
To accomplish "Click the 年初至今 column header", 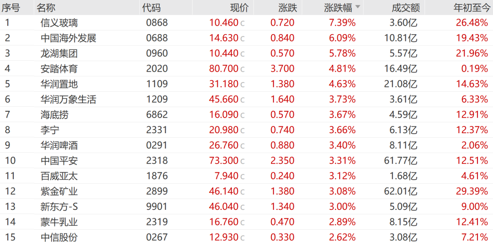I will pos(470,8).
